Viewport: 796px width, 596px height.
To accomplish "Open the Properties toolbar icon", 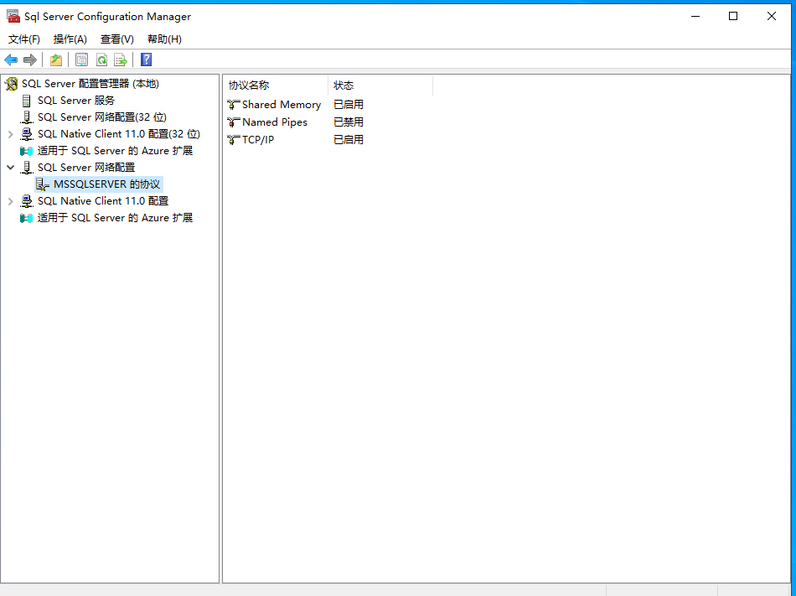I will [81, 60].
